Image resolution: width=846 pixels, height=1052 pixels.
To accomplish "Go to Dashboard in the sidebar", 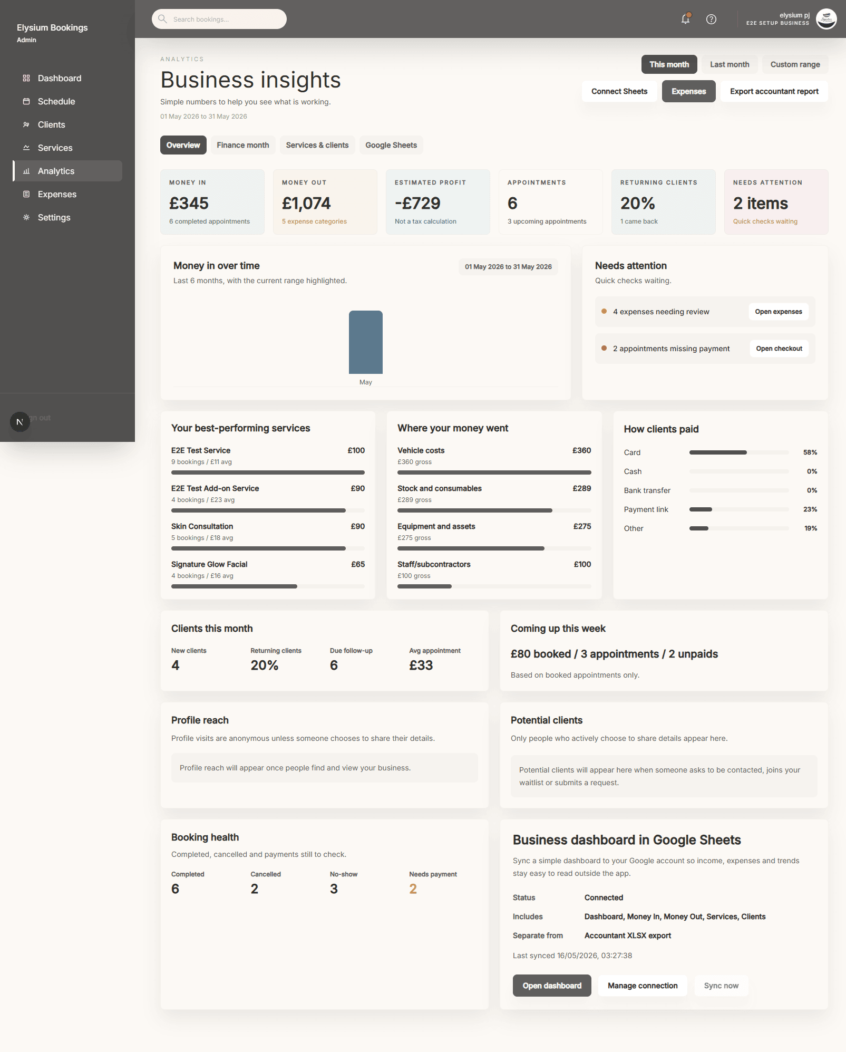I will [x=67, y=78].
